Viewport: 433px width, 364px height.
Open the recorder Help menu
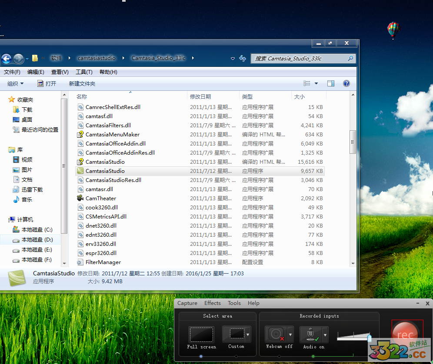[253, 303]
